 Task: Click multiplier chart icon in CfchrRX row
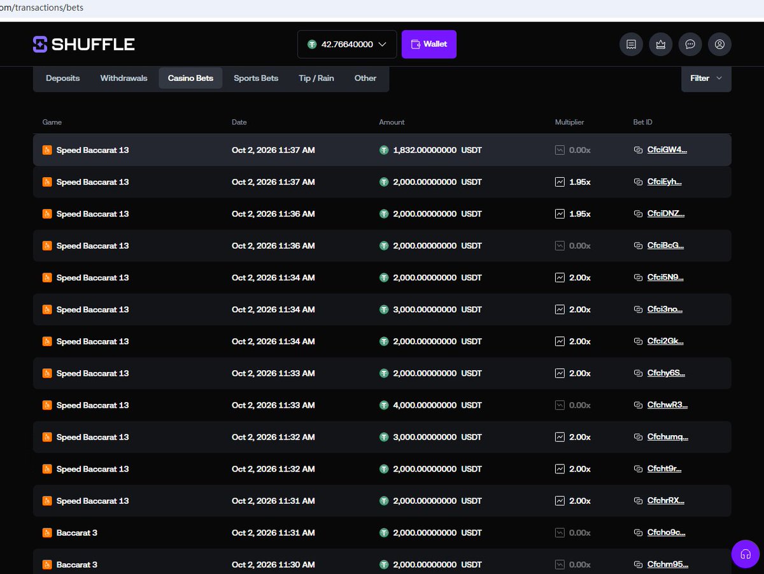[560, 501]
